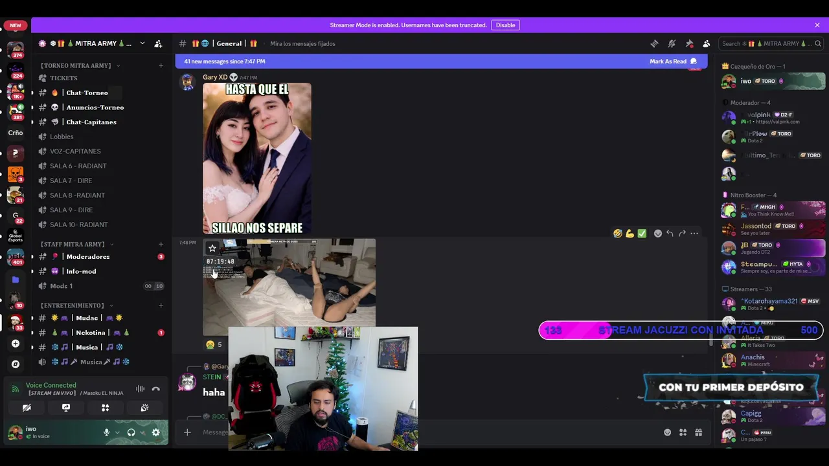Disconnect from voice using hang-up icon
Screen dimensions: 829x466
(x=155, y=389)
